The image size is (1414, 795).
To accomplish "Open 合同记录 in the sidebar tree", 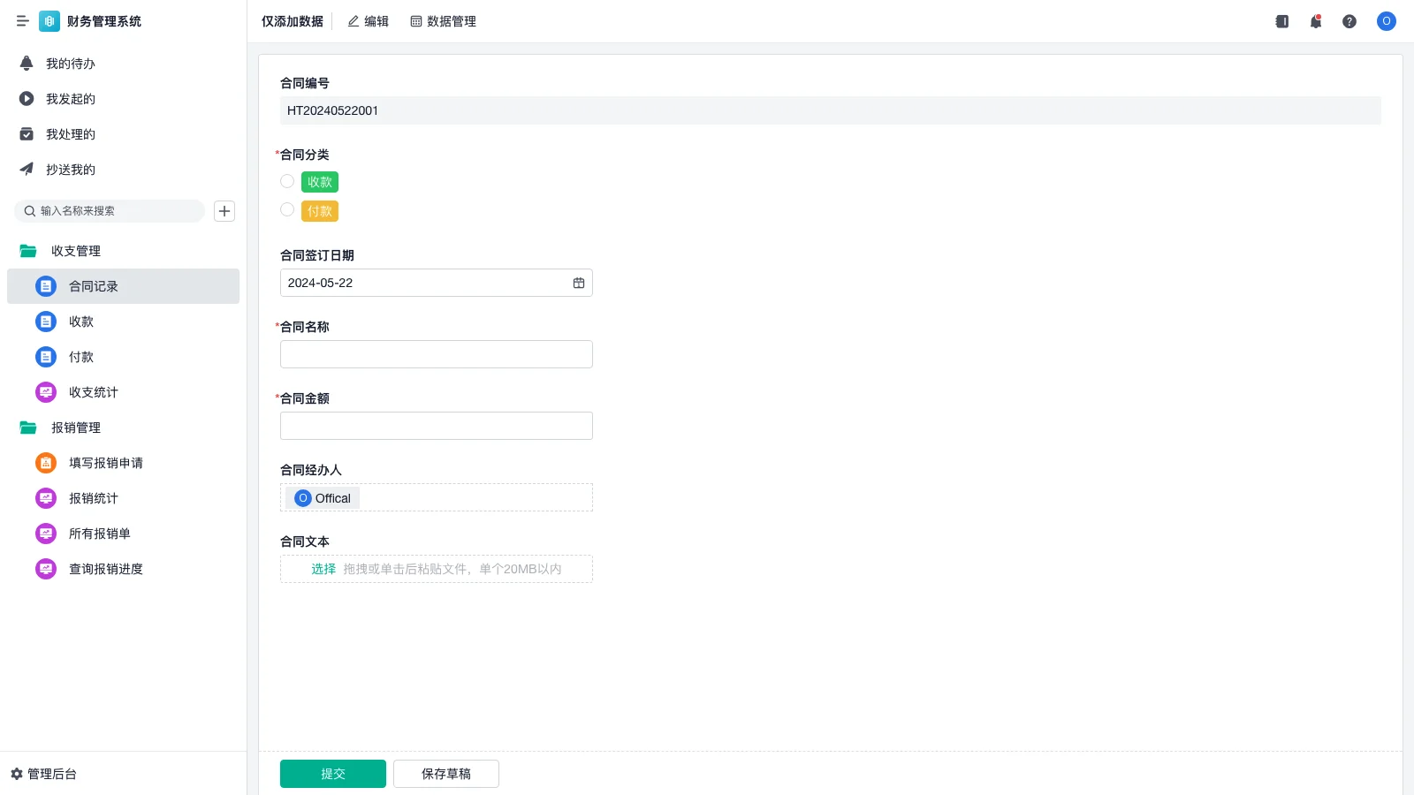I will pyautogui.click(x=123, y=286).
